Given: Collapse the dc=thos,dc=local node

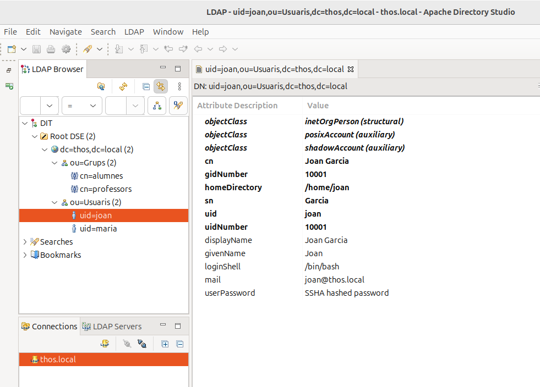Looking at the screenshot, I should 45,150.
